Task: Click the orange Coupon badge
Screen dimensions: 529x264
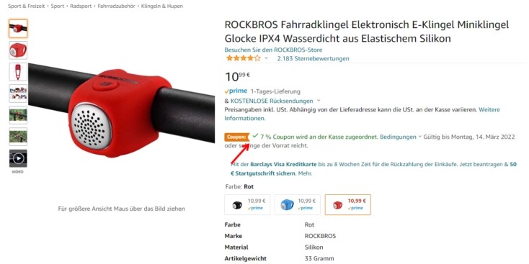Action: tap(237, 137)
